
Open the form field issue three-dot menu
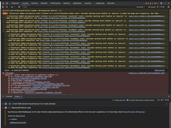pyautogui.click(x=167, y=104)
